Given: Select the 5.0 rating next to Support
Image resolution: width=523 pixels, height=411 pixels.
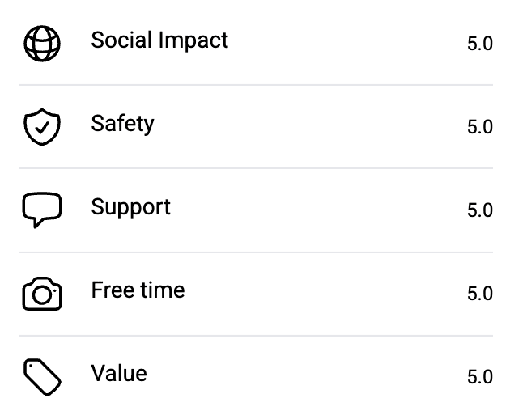Looking at the screenshot, I should coord(479,210).
